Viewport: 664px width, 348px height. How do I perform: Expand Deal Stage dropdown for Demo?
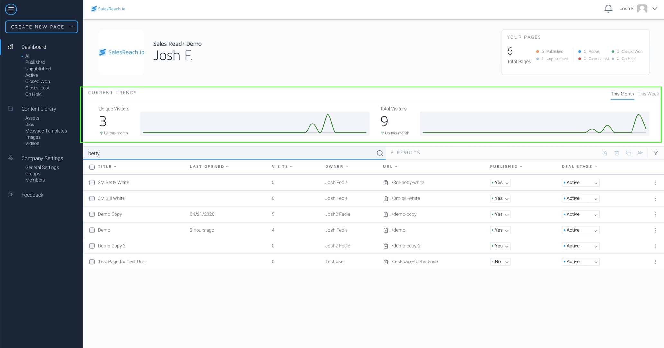click(x=580, y=230)
